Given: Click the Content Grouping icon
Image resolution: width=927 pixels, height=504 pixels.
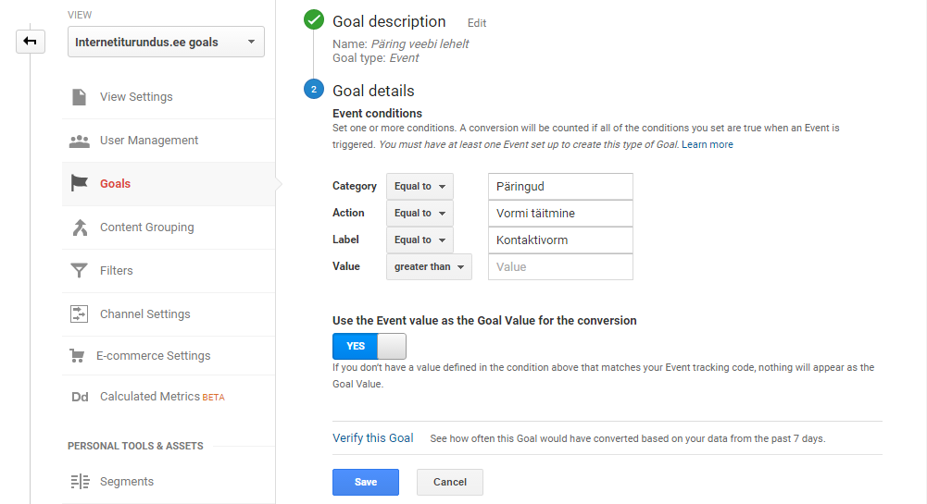Looking at the screenshot, I should pos(80,227).
